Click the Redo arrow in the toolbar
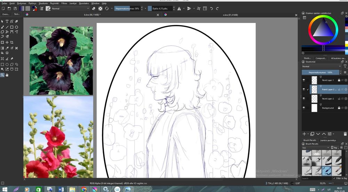 pyautogui.click(x=217, y=8)
